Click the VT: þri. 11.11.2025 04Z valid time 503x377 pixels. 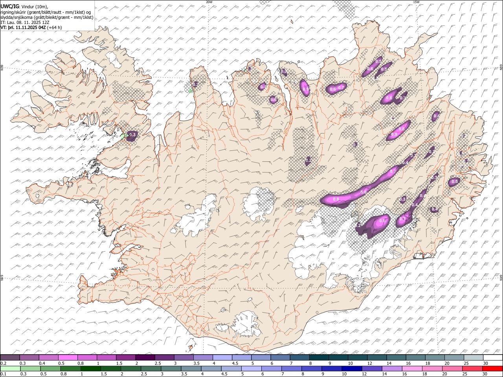pyautogui.click(x=23, y=27)
